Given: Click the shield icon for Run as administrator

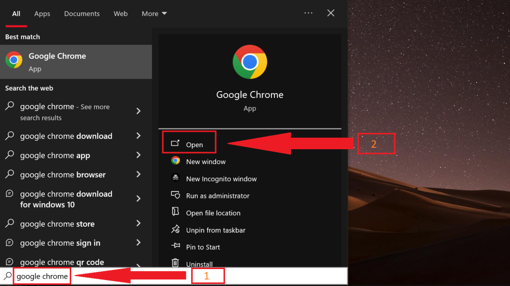Looking at the screenshot, I should pos(175,194).
